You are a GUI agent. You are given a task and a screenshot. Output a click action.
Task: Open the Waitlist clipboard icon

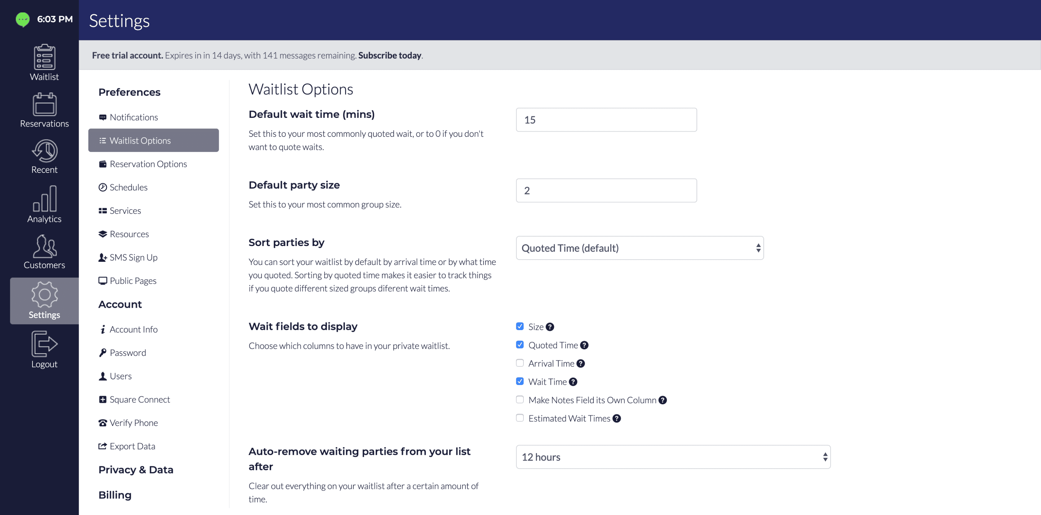coord(44,57)
